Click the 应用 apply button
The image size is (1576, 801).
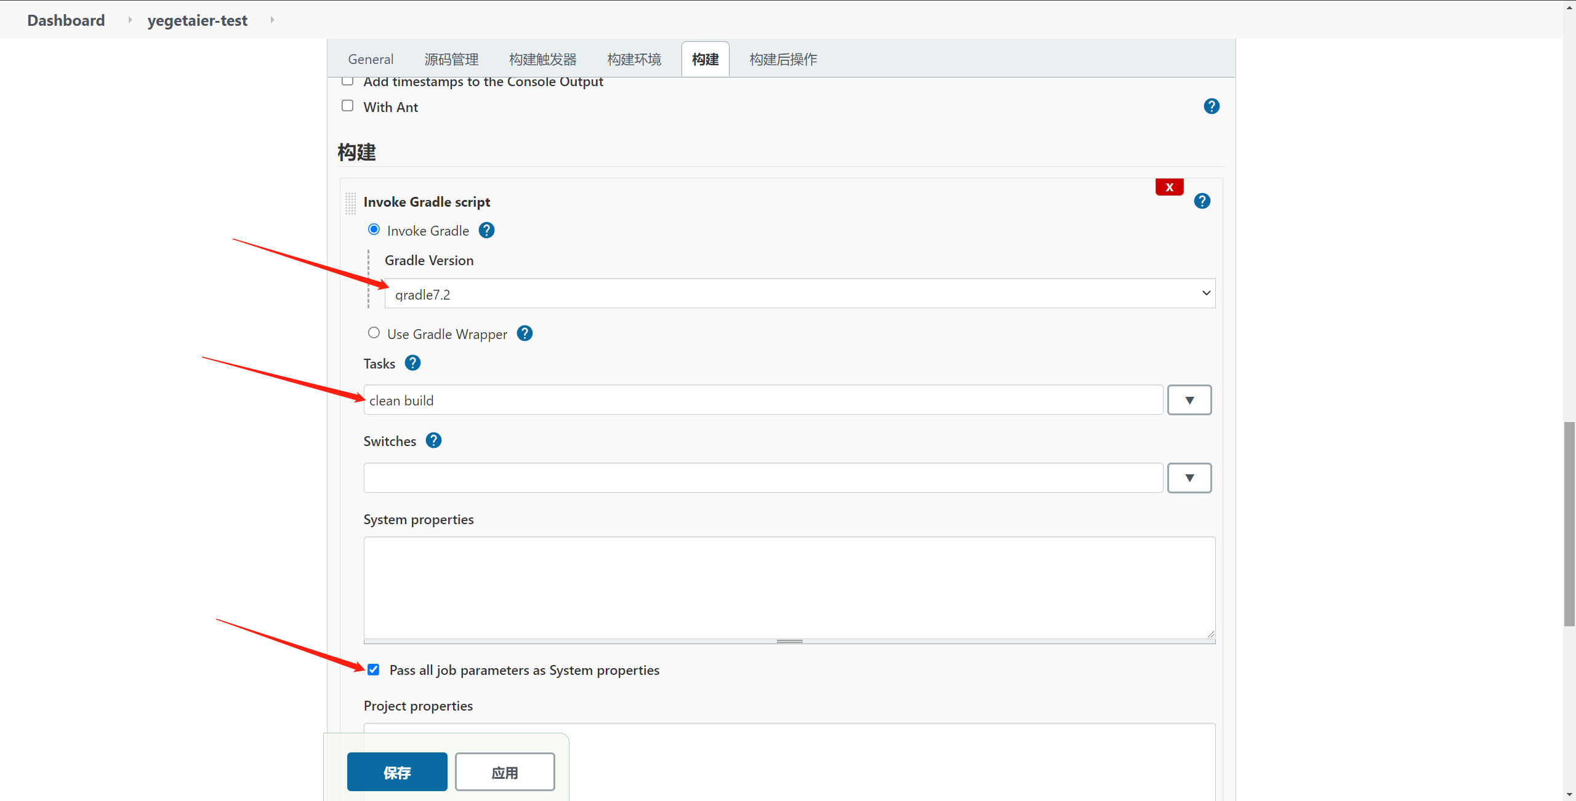[x=505, y=771]
